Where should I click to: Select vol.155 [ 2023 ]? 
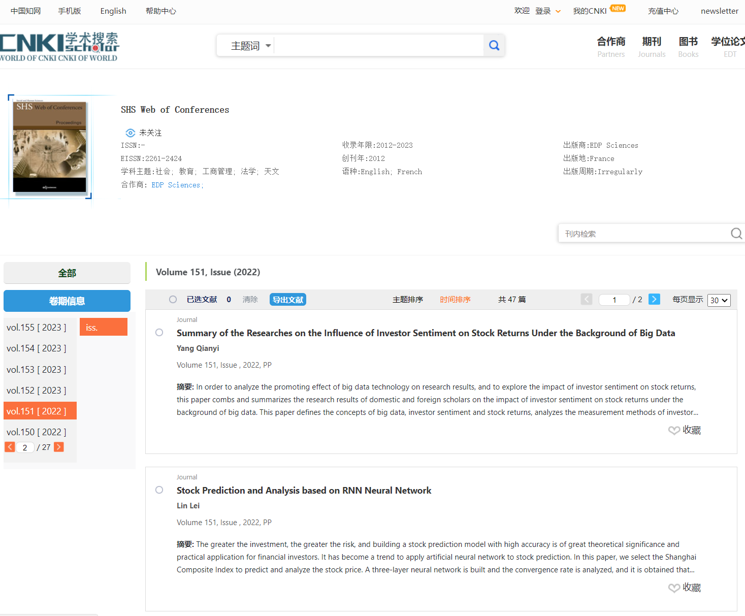click(x=37, y=328)
